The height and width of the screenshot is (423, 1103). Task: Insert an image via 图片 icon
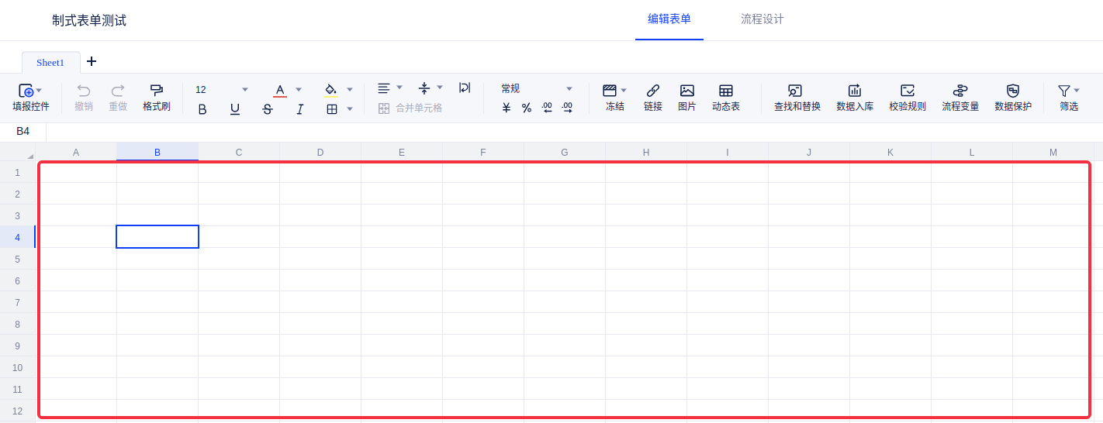686,91
